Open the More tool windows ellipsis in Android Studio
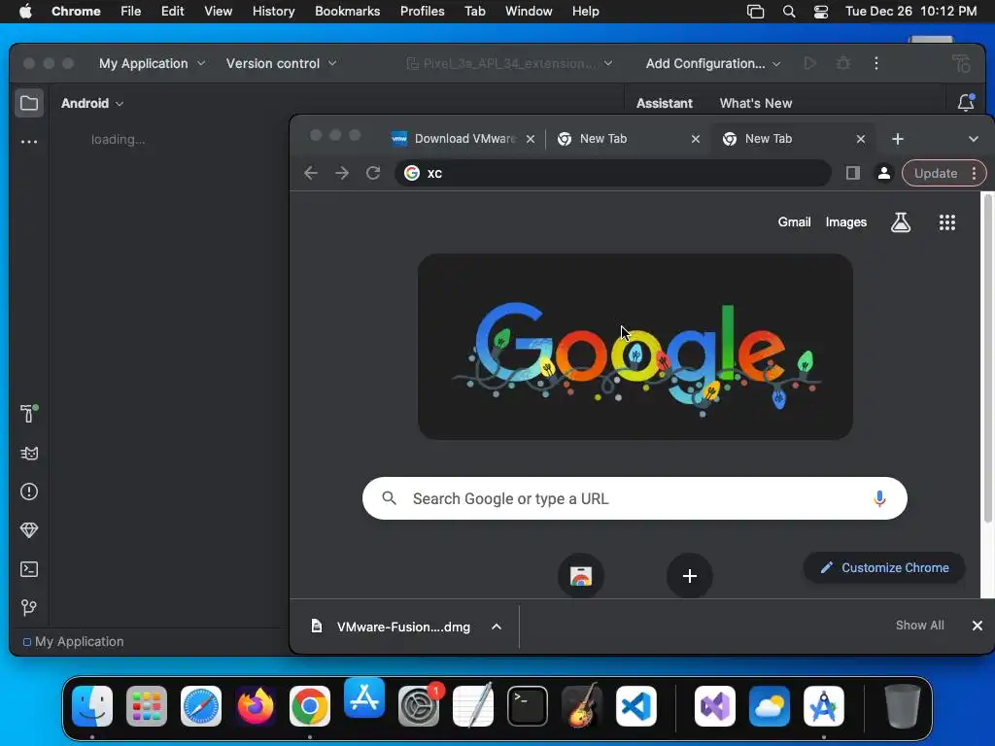 [x=29, y=142]
